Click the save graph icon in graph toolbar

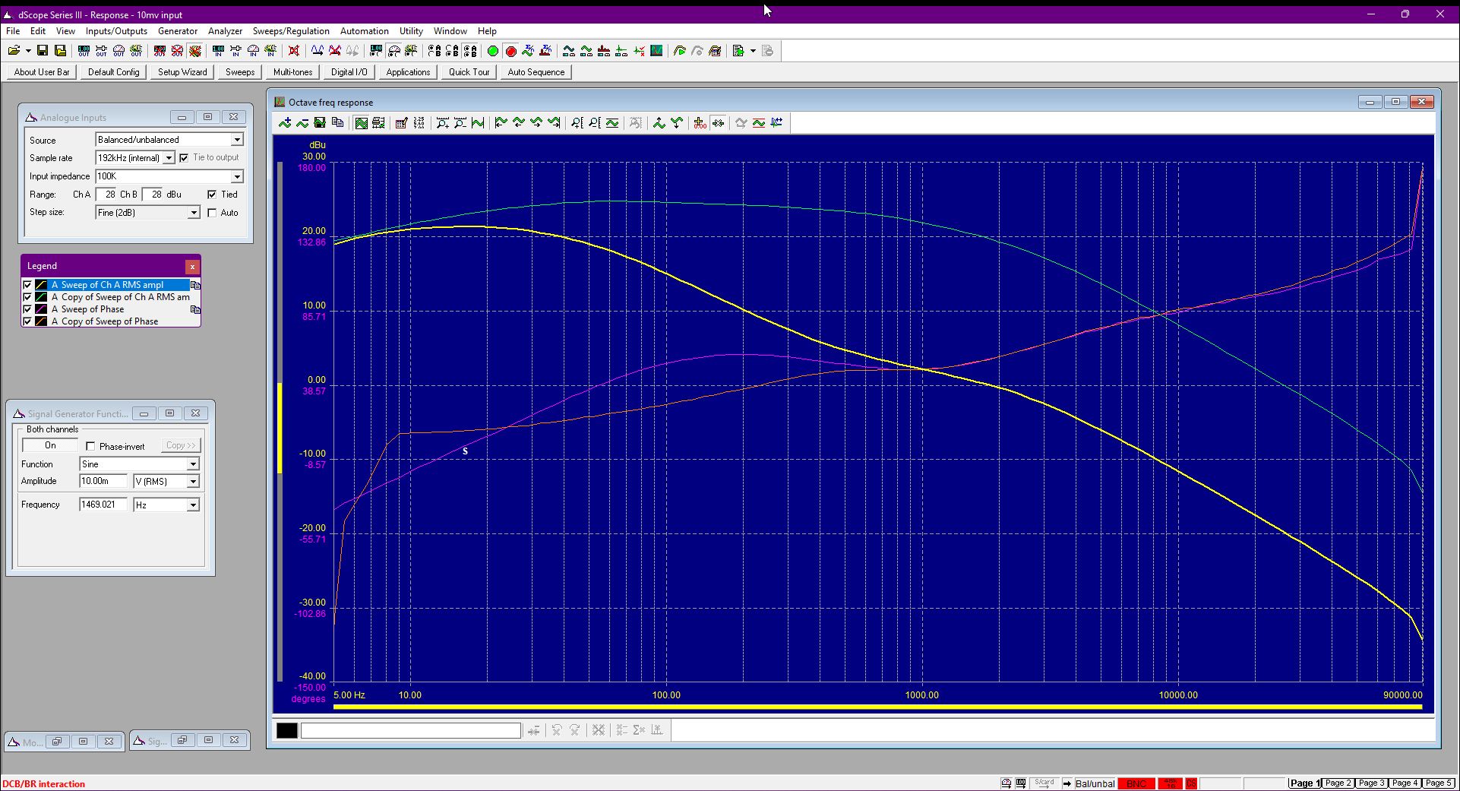point(320,122)
